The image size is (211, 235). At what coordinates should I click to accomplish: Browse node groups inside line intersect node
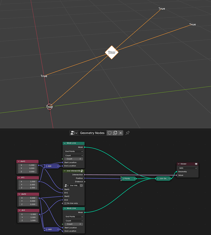67,186
